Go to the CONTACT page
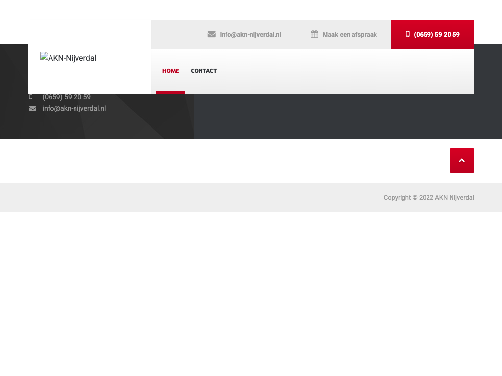The width and height of the screenshot is (502, 376). [203, 71]
